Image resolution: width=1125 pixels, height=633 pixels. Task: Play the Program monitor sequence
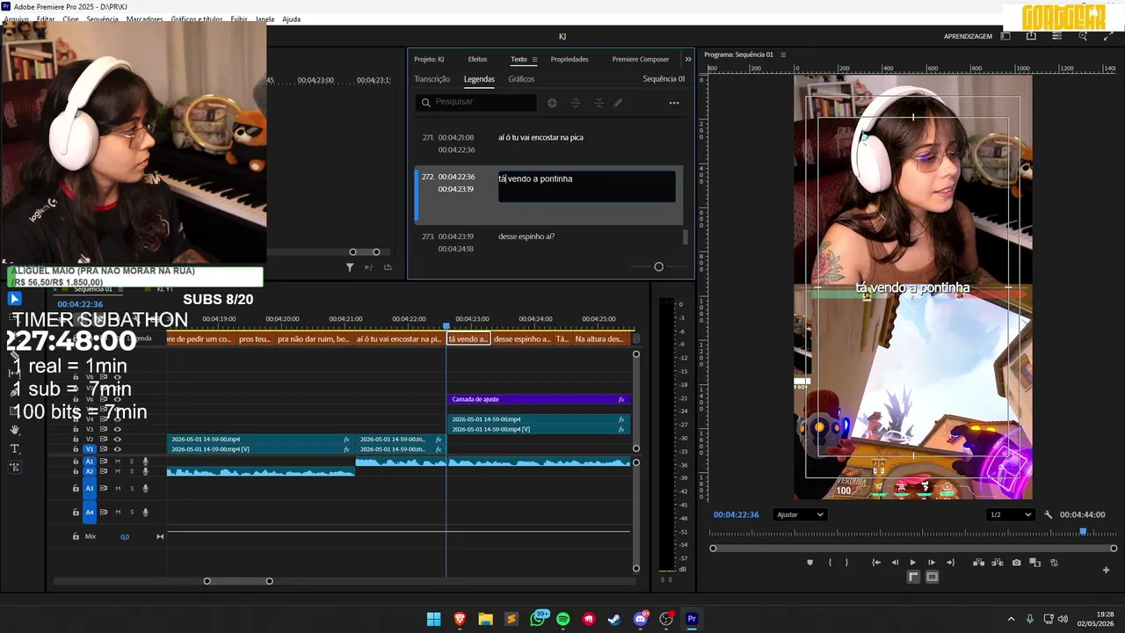click(912, 563)
